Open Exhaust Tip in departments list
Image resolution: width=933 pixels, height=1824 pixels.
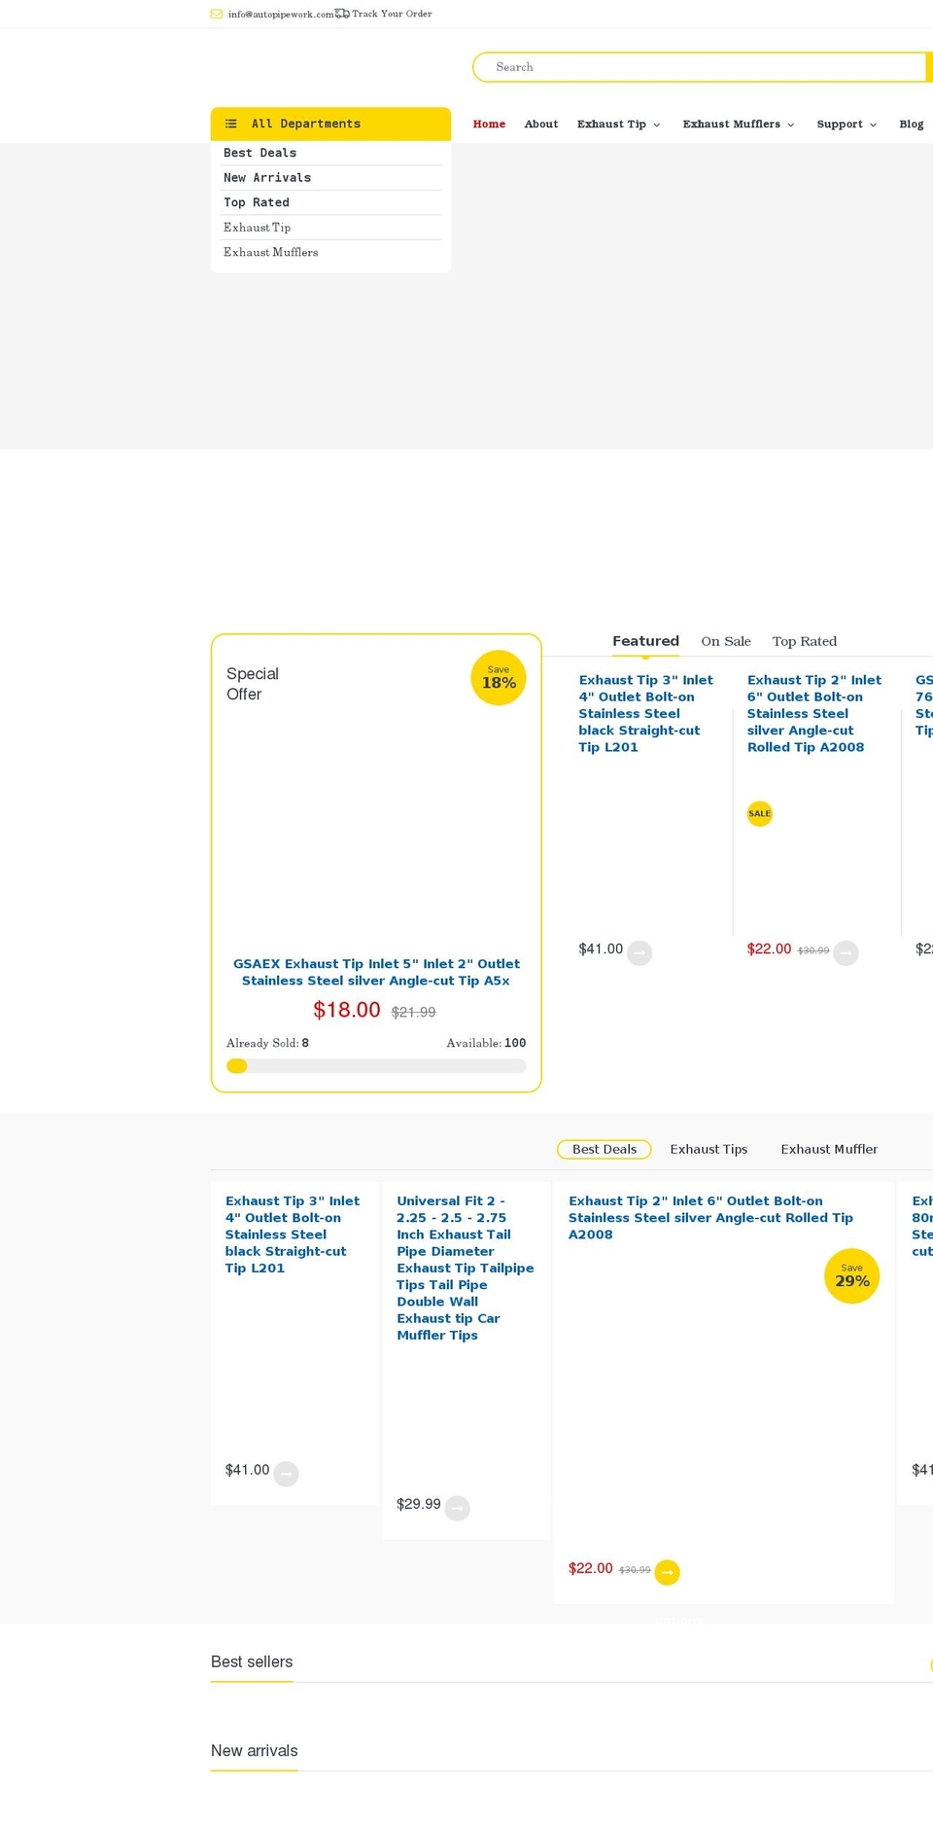click(x=257, y=227)
